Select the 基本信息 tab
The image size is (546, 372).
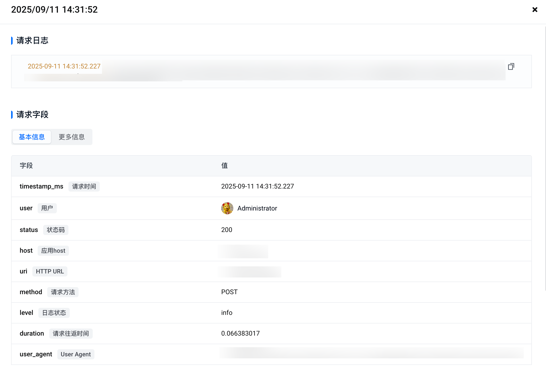click(x=32, y=137)
